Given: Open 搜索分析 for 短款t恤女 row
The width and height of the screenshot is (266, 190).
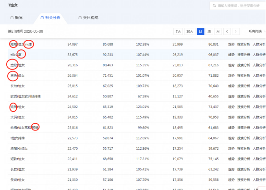Looking at the screenshot, I should 243,159.
